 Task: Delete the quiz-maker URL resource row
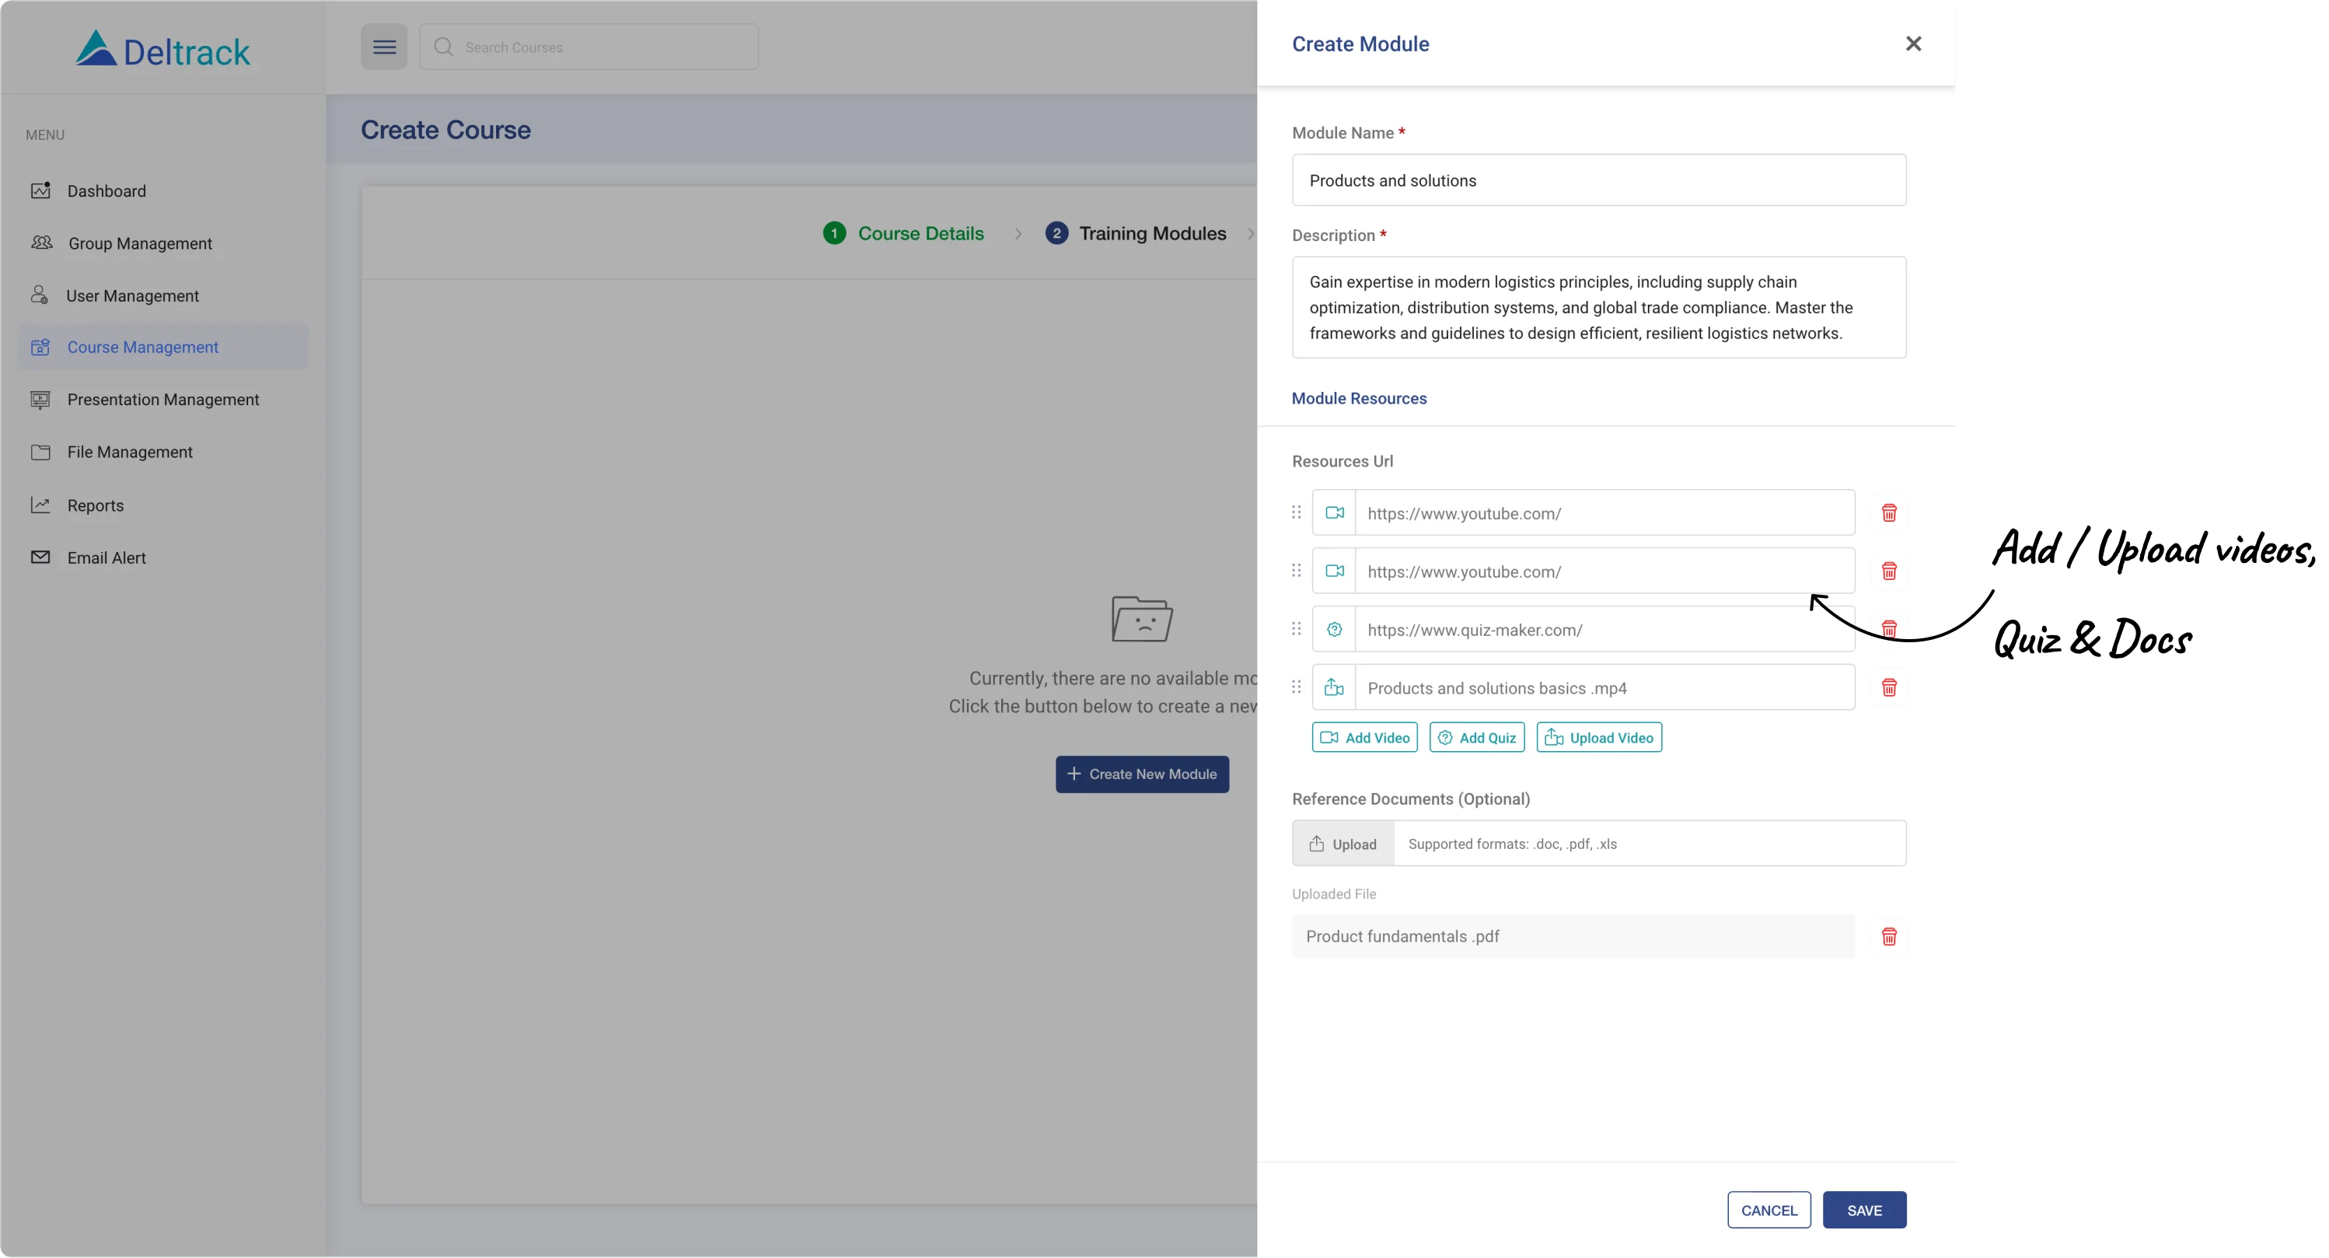click(x=1889, y=630)
